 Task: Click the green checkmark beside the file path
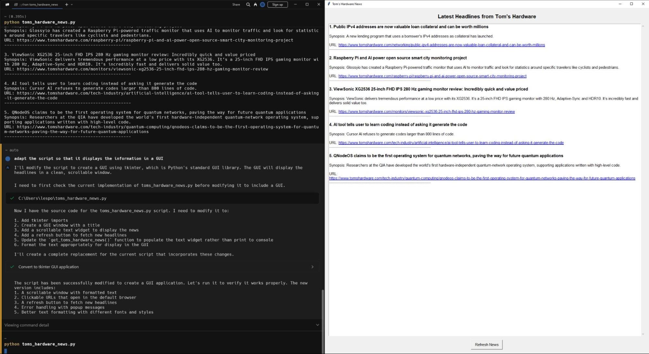[x=12, y=198]
